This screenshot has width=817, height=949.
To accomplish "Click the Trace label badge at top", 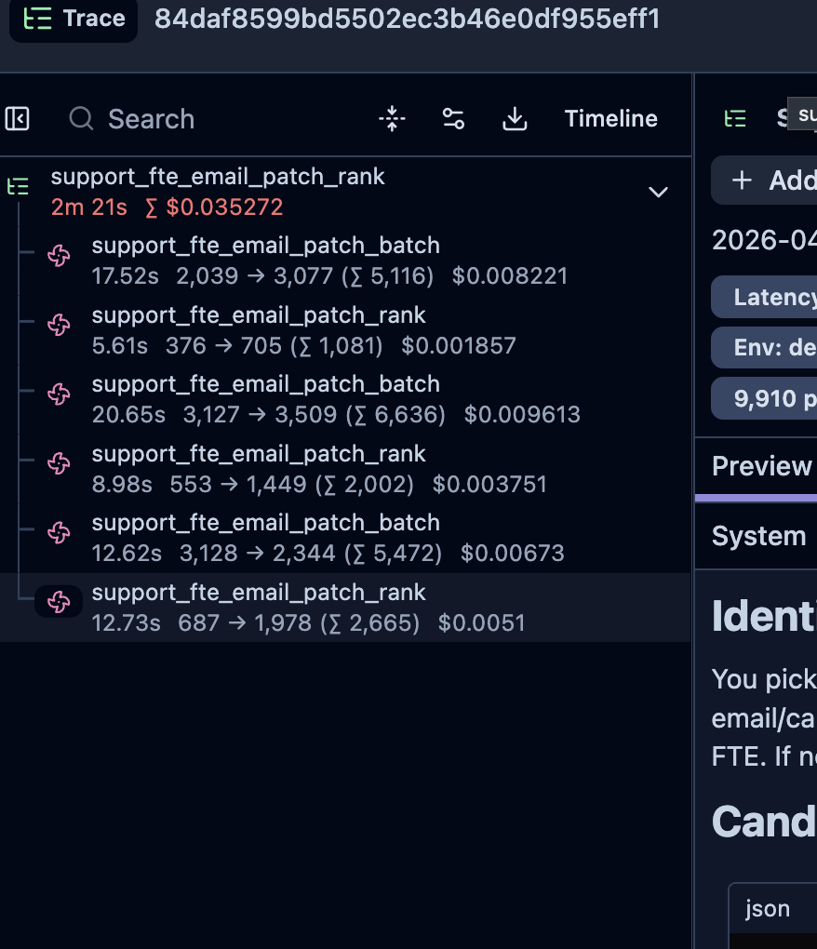I will click(74, 19).
